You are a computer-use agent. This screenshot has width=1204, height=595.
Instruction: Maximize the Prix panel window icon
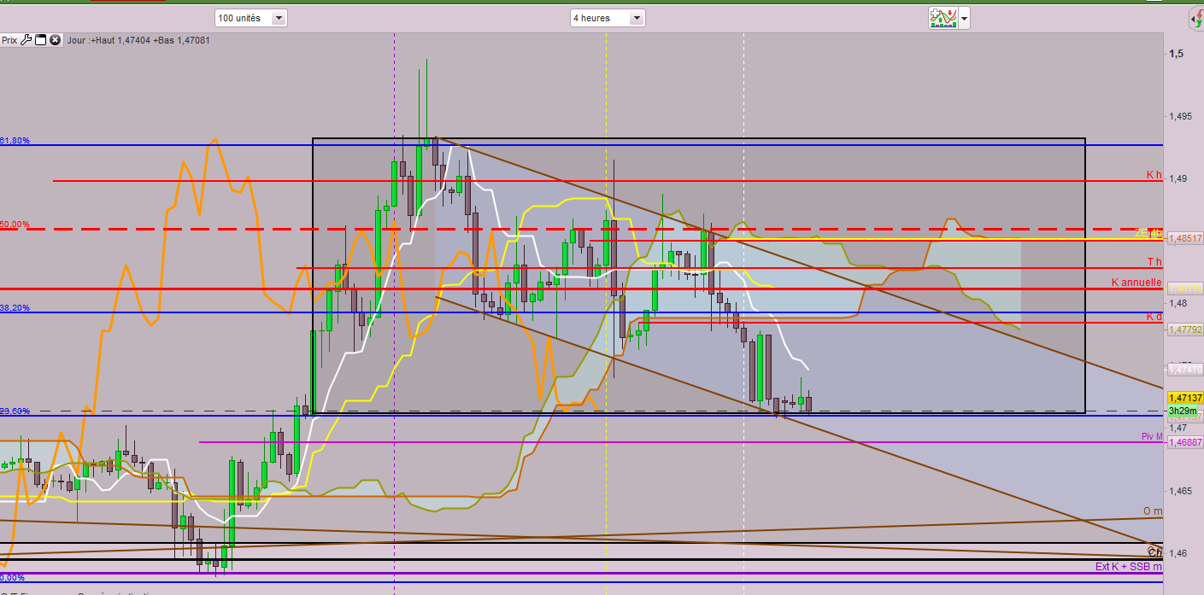coord(40,39)
